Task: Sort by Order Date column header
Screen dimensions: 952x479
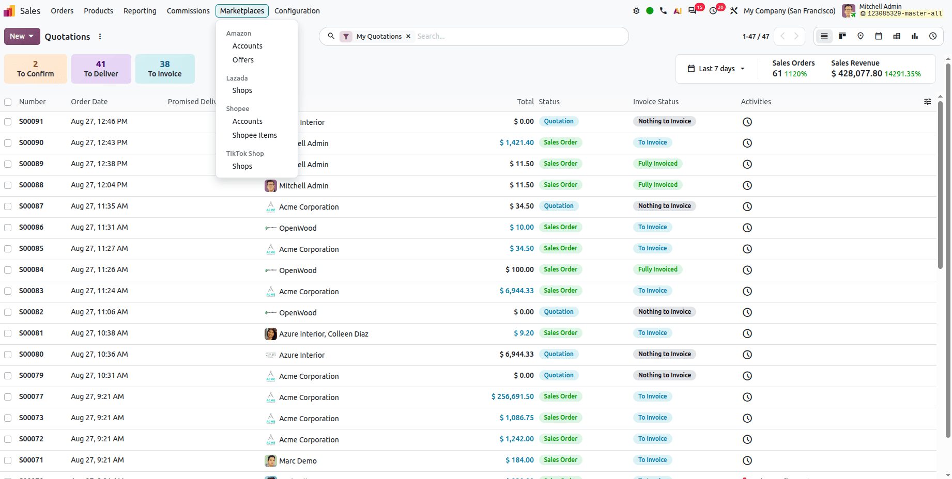Action: [89, 102]
